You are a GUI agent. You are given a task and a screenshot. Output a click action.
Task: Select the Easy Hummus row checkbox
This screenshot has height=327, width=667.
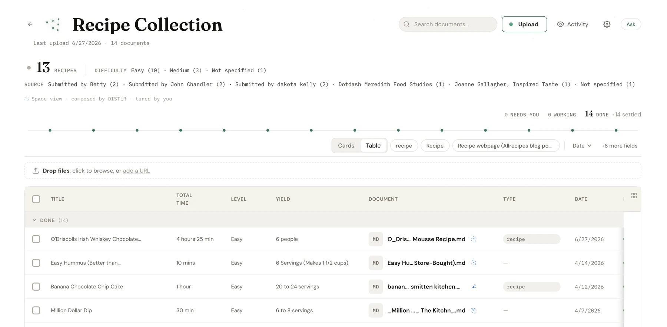36,263
